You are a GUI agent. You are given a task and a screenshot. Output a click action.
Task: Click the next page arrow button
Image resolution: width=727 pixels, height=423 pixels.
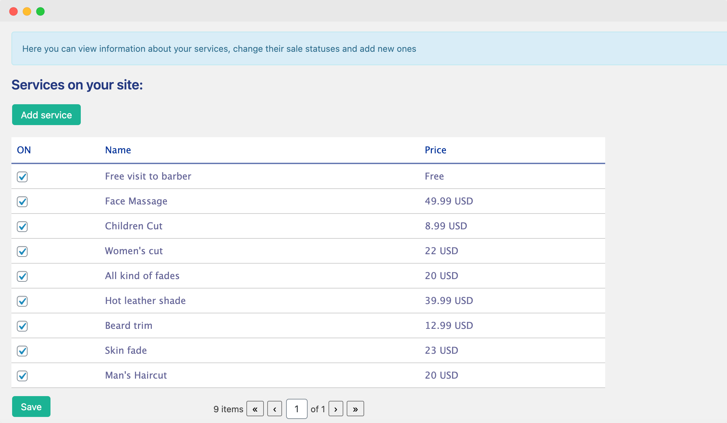pos(336,409)
